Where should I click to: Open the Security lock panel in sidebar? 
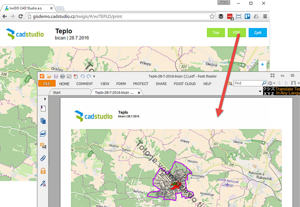[43, 171]
